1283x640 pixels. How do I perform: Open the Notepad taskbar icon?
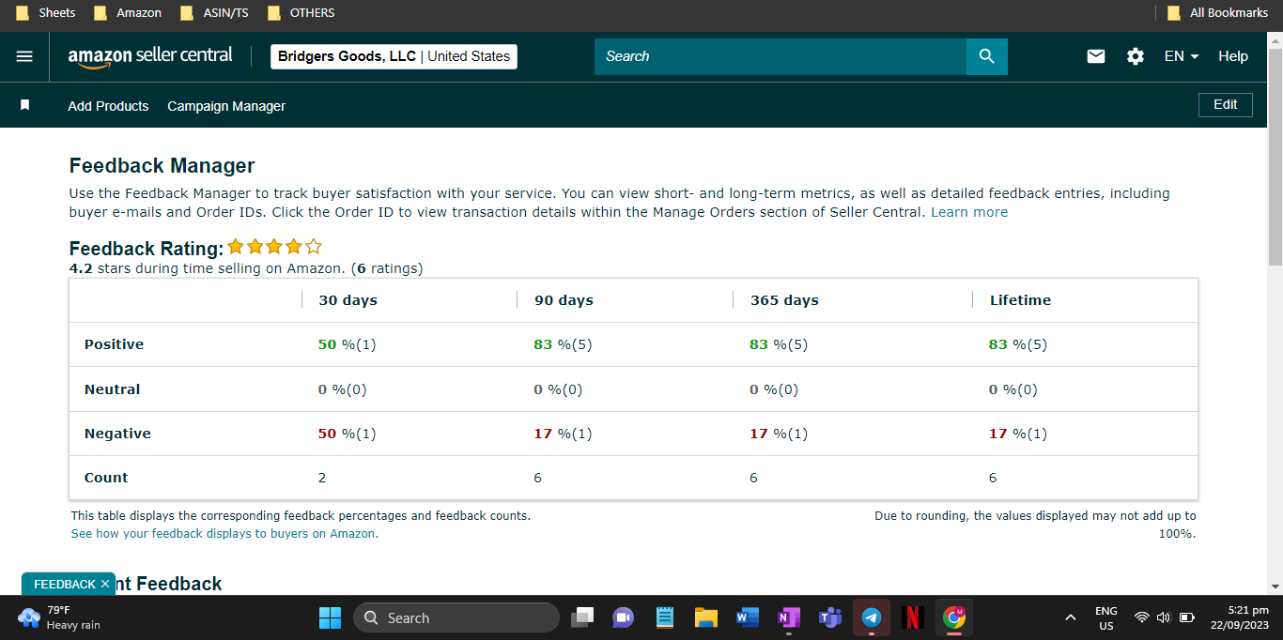tap(665, 617)
